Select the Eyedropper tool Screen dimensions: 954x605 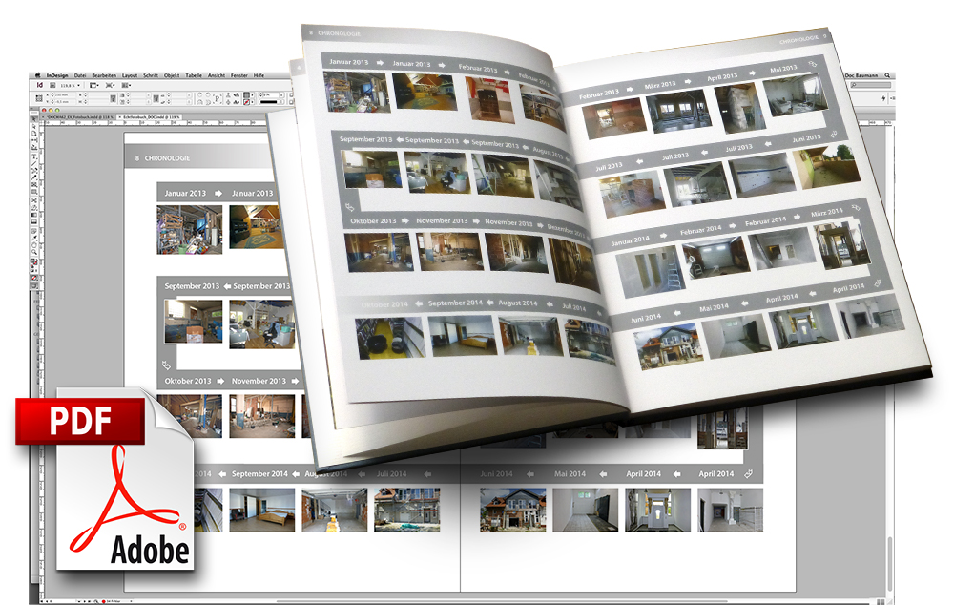coord(34,238)
